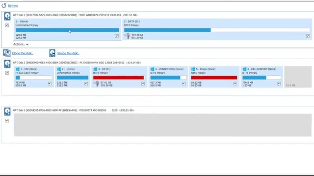Click the Windows logo on WINRETOOLS partition

pos(153,69)
